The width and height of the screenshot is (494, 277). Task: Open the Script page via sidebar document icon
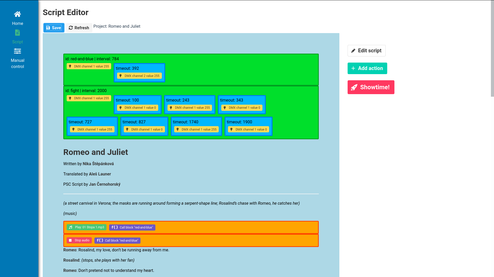tap(17, 33)
